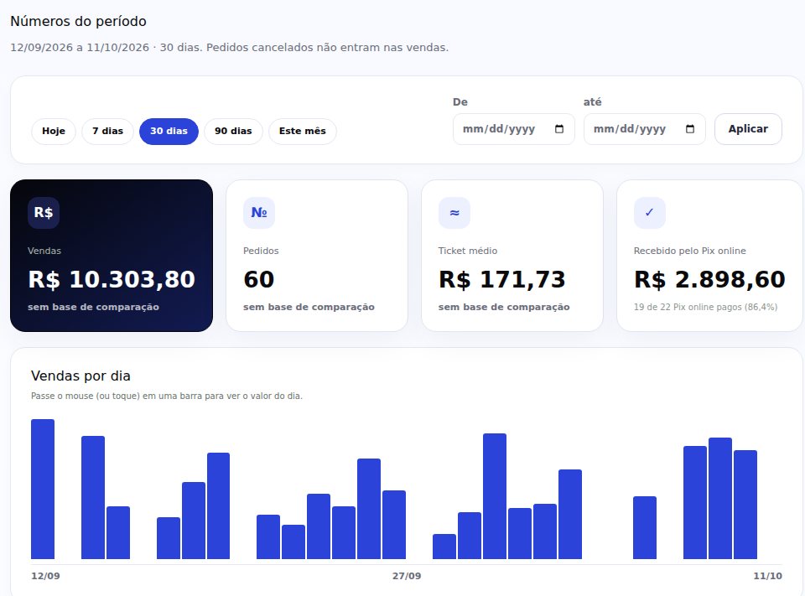The width and height of the screenshot is (805, 596).
Task: Click the last bar of the sales chart
Action: tap(745, 505)
